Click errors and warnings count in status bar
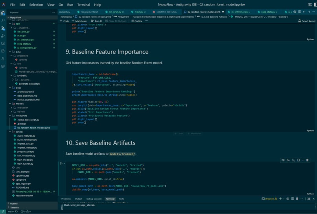 click(x=26, y=211)
